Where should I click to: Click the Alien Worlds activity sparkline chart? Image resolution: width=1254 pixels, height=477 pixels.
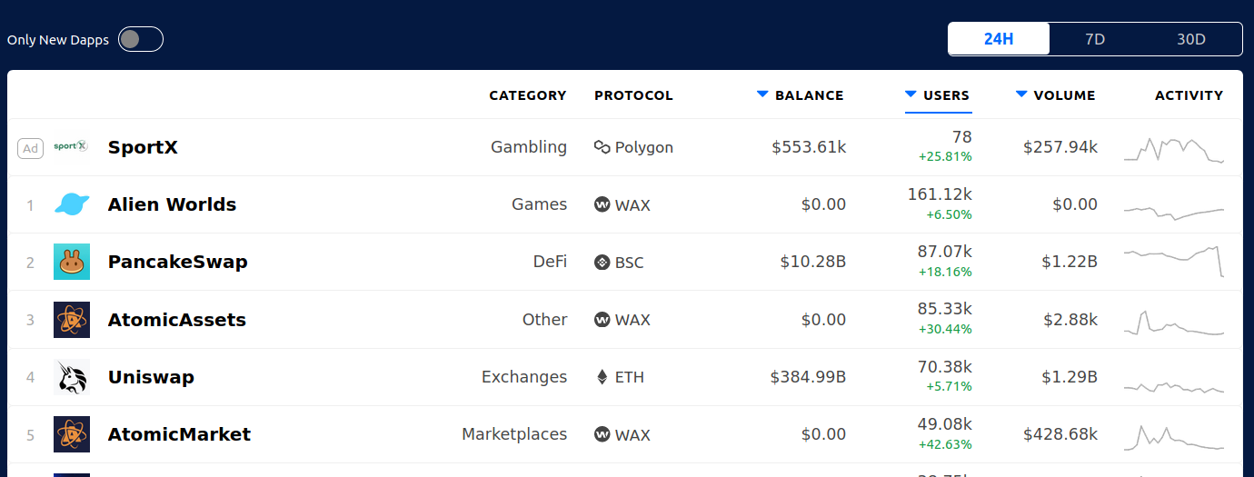(x=1174, y=213)
